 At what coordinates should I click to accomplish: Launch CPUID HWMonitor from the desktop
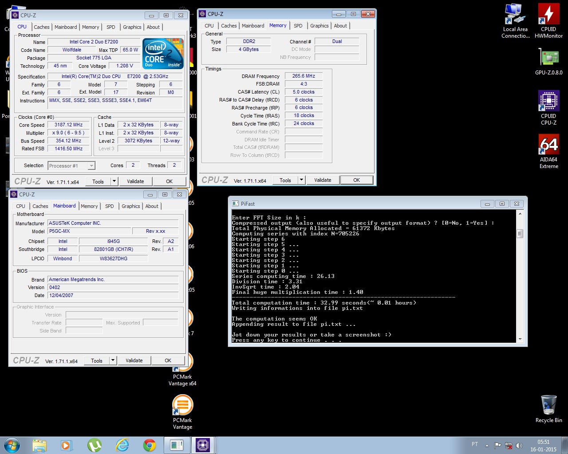[x=548, y=21]
